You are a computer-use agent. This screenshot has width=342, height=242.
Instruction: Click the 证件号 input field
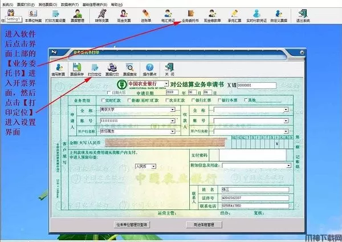[255, 198]
